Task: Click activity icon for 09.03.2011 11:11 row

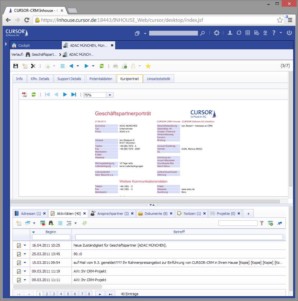Action: [19, 280]
